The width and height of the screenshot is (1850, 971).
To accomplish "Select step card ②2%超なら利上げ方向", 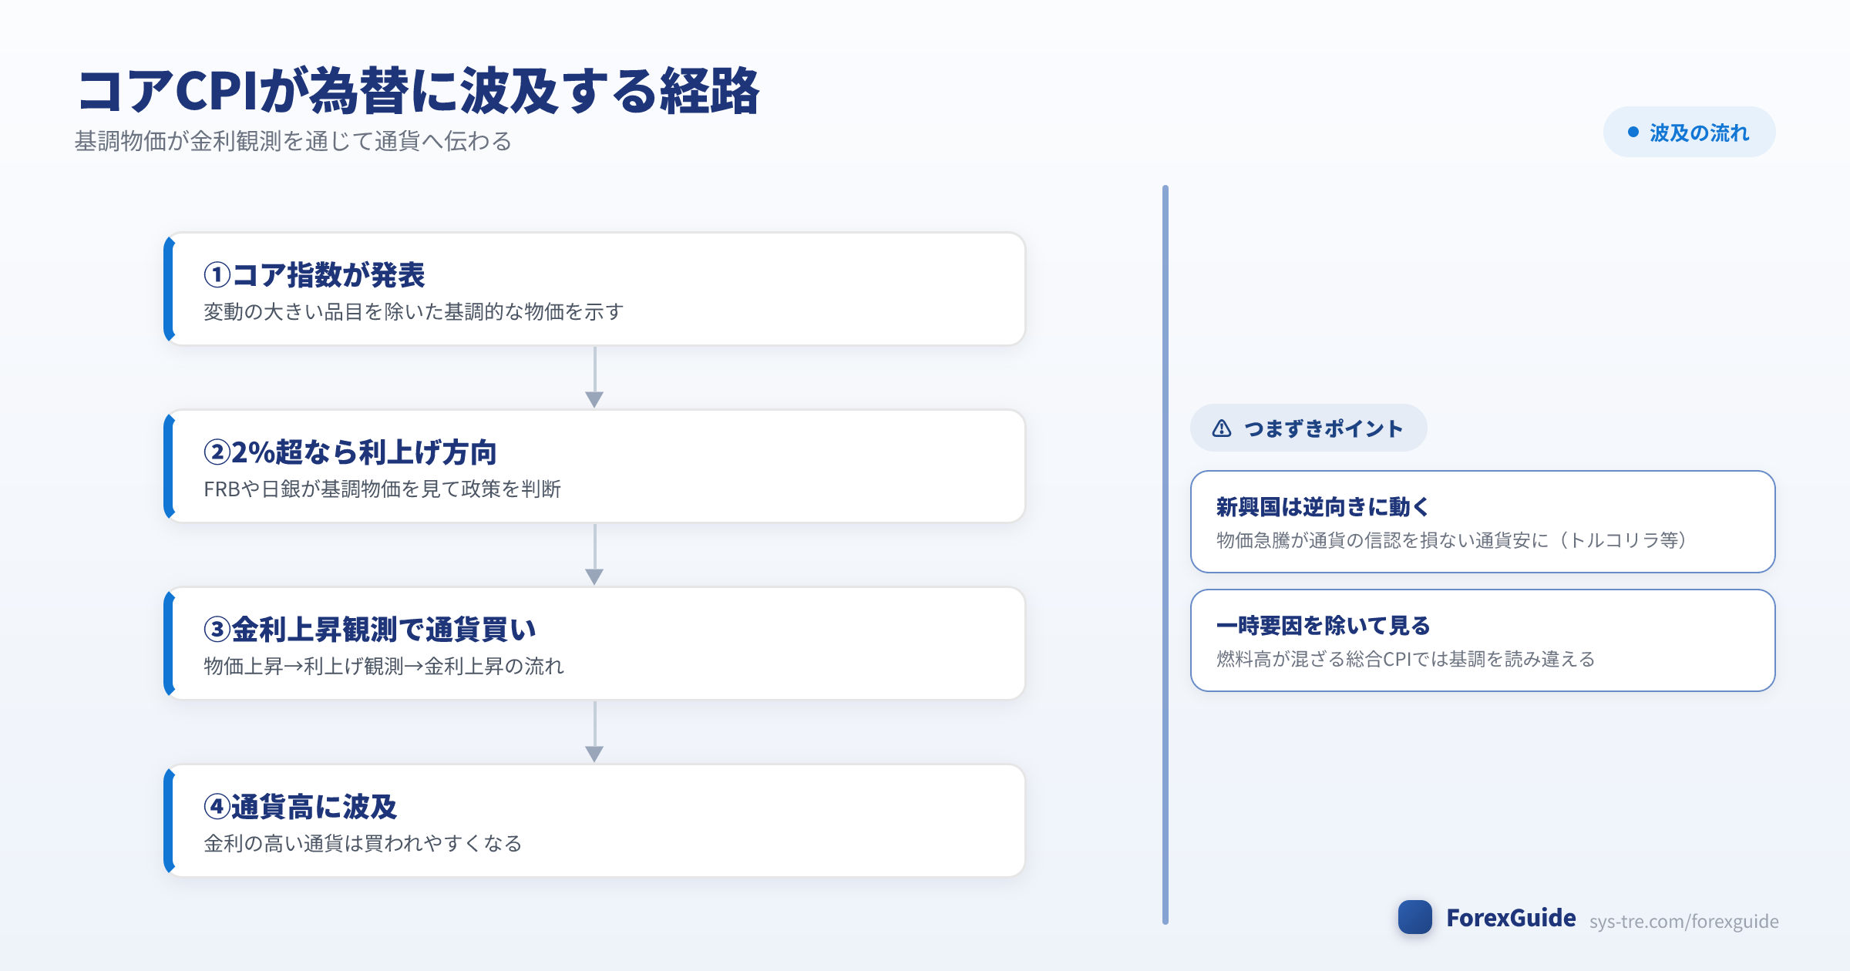I will [x=594, y=466].
